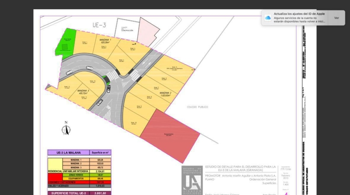Click the "MANZANA 2 1.023,63m²" label on the map

(165, 94)
